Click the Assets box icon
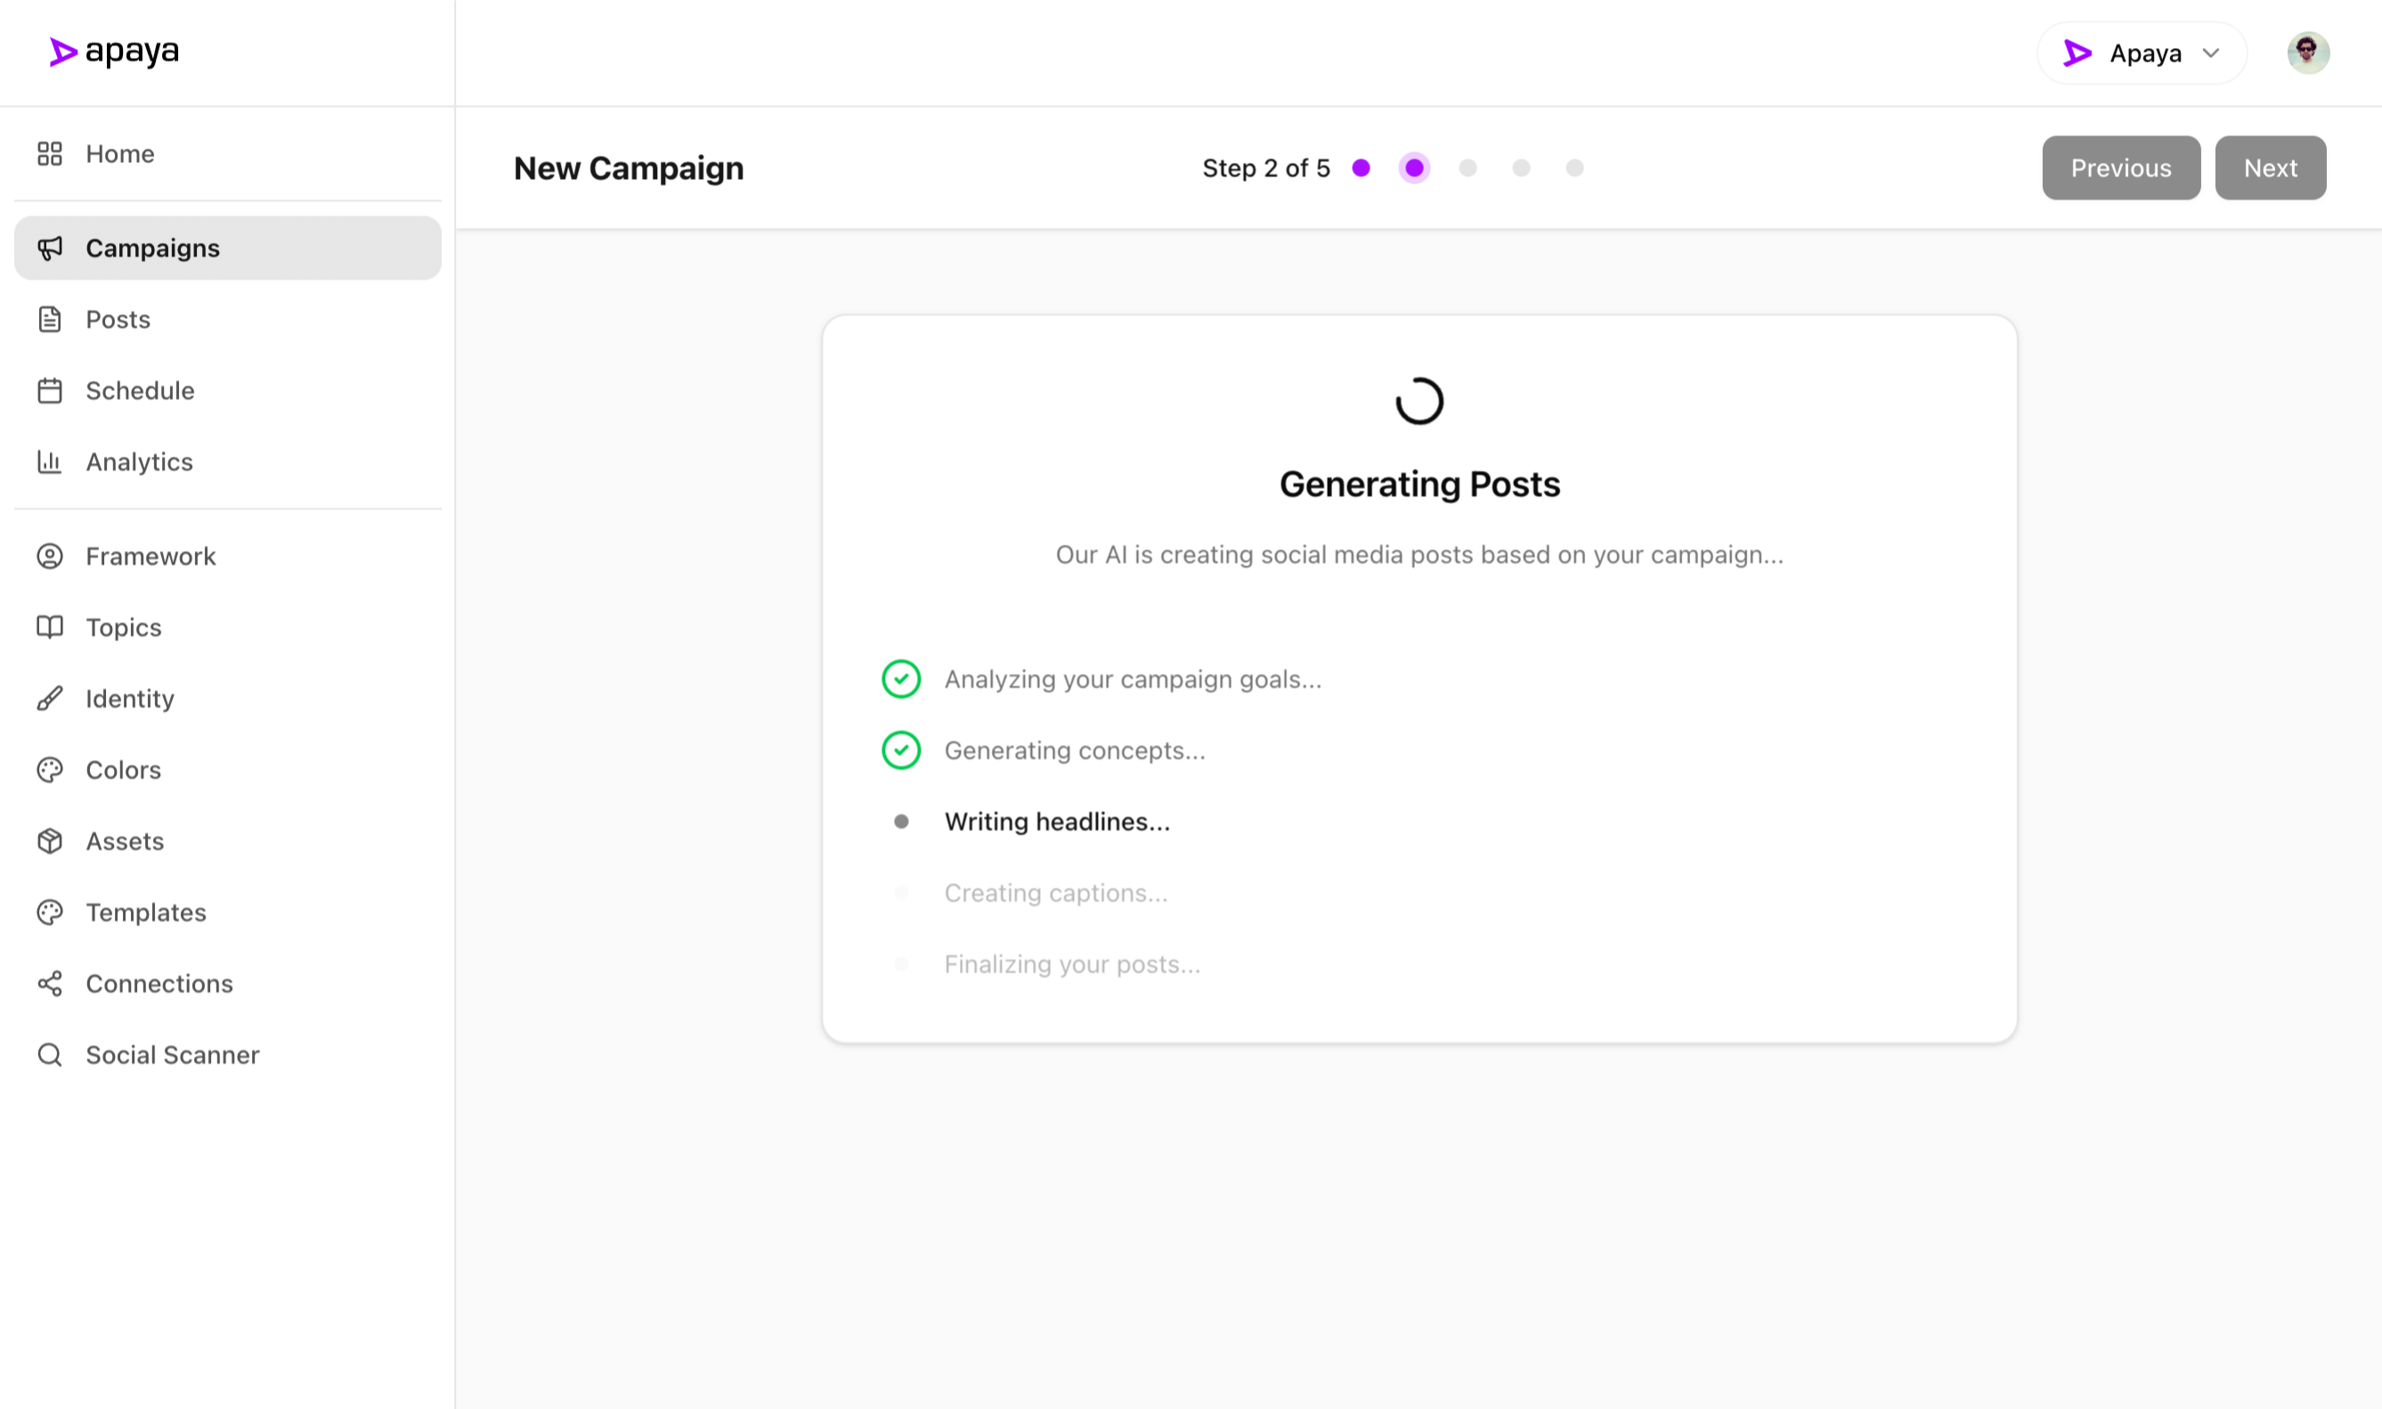 click(49, 841)
